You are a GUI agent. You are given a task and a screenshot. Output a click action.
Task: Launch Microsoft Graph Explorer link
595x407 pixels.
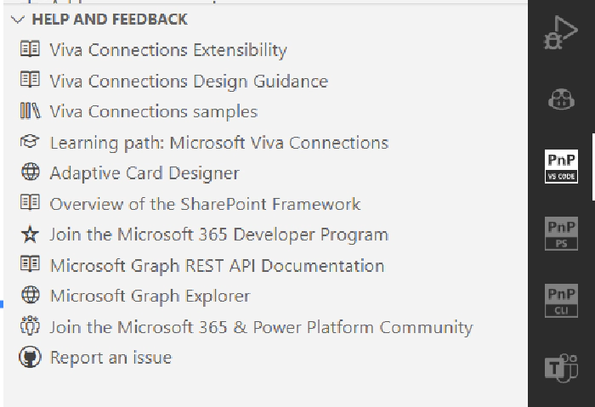click(150, 297)
